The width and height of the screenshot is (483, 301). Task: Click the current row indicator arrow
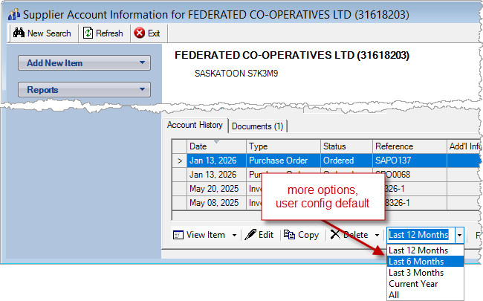[180, 161]
